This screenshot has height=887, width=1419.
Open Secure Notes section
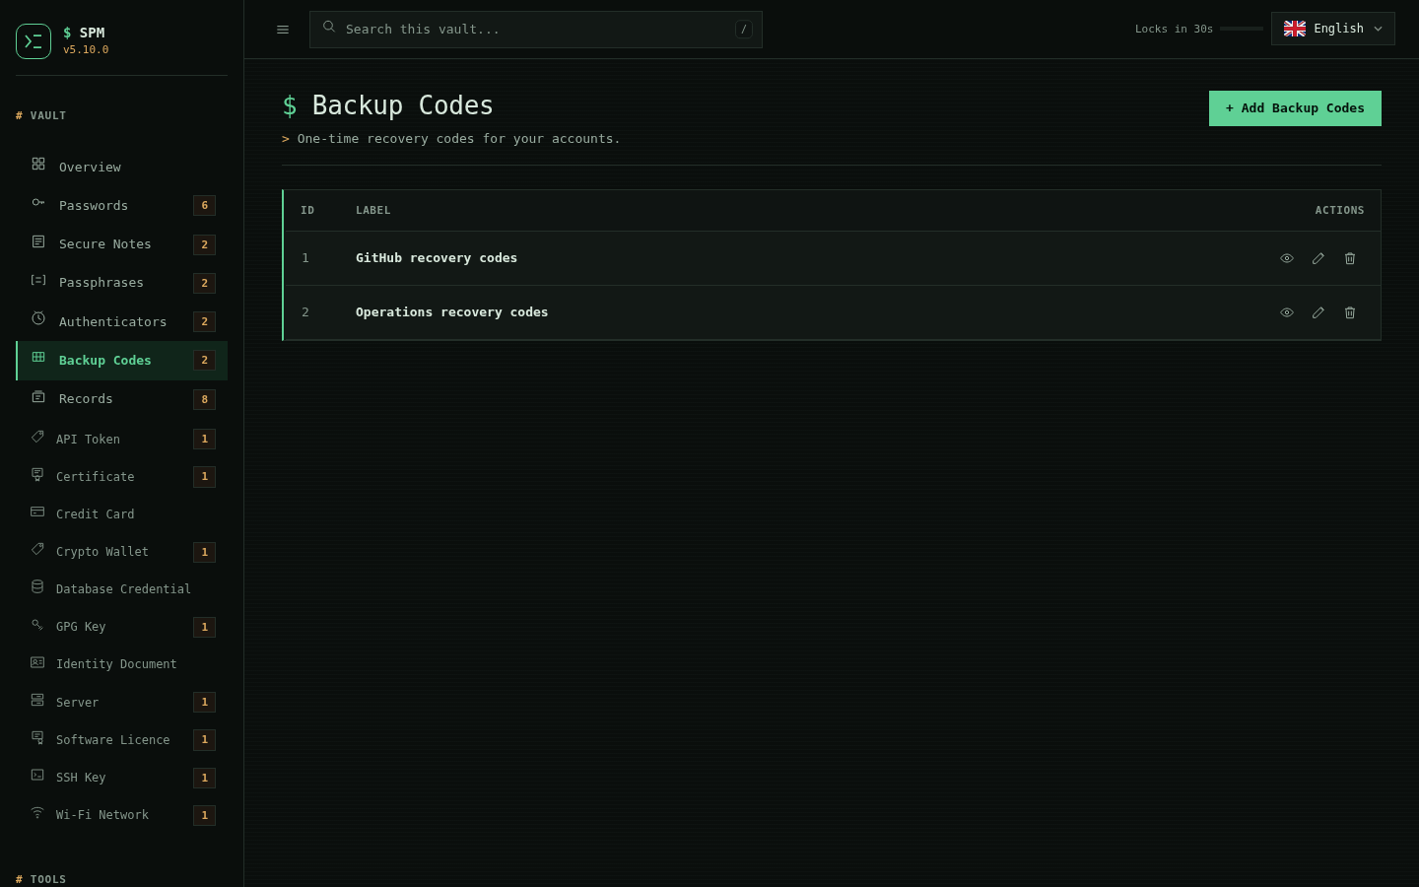[122, 243]
